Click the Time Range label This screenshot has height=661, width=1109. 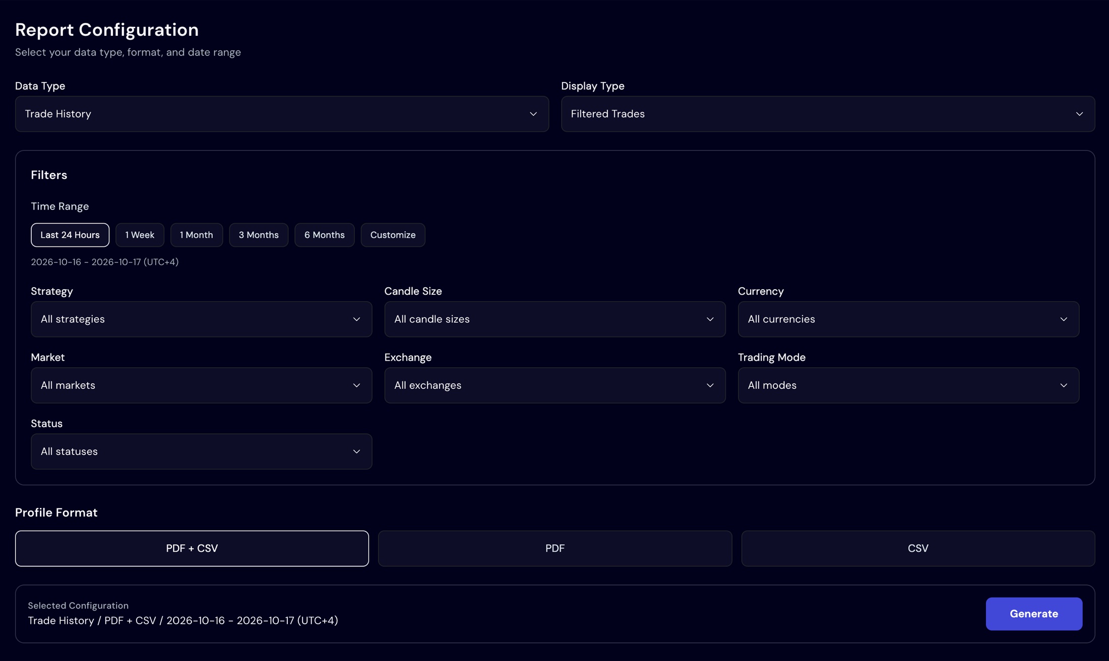[60, 206]
